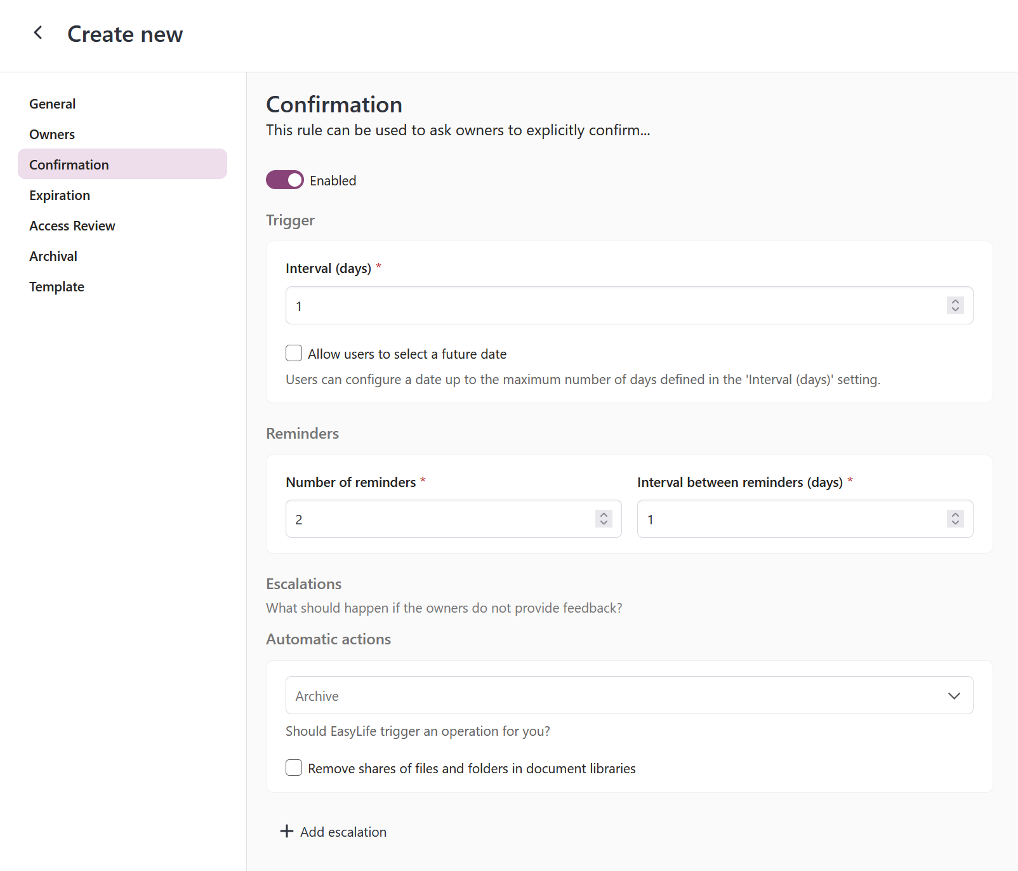Select the Expiration section
The width and height of the screenshot is (1018, 871).
click(59, 195)
